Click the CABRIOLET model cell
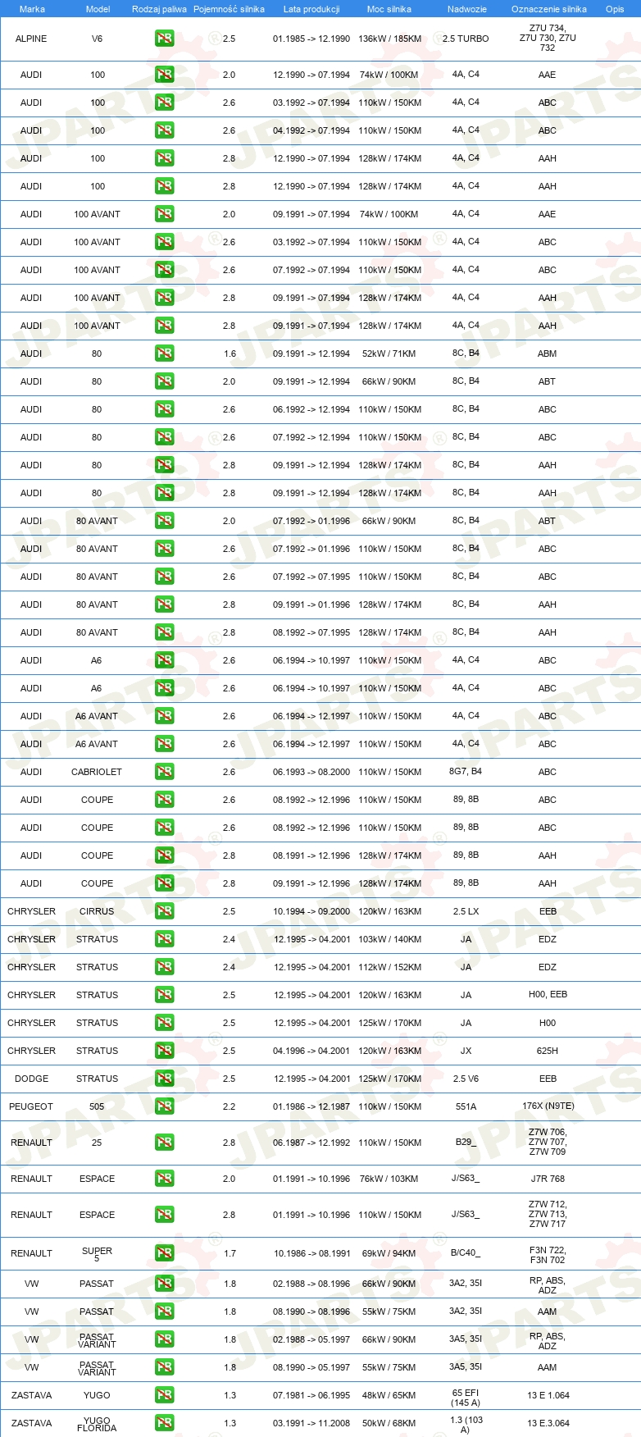 (97, 772)
